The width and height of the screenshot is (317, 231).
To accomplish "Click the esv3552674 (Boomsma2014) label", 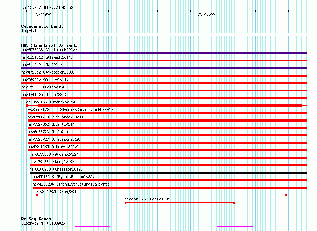I will pos(52,102).
